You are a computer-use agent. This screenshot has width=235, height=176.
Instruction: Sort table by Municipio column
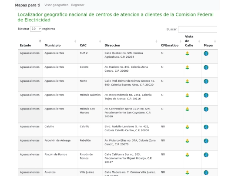pos(60,41)
